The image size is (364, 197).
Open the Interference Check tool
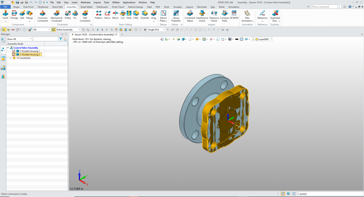point(202,16)
